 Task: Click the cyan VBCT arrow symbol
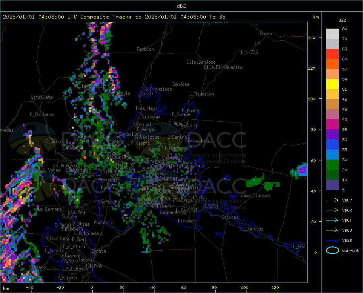(332, 220)
